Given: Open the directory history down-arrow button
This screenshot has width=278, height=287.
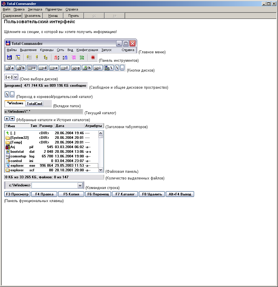Looking at the screenshot, I should coord(12,119).
